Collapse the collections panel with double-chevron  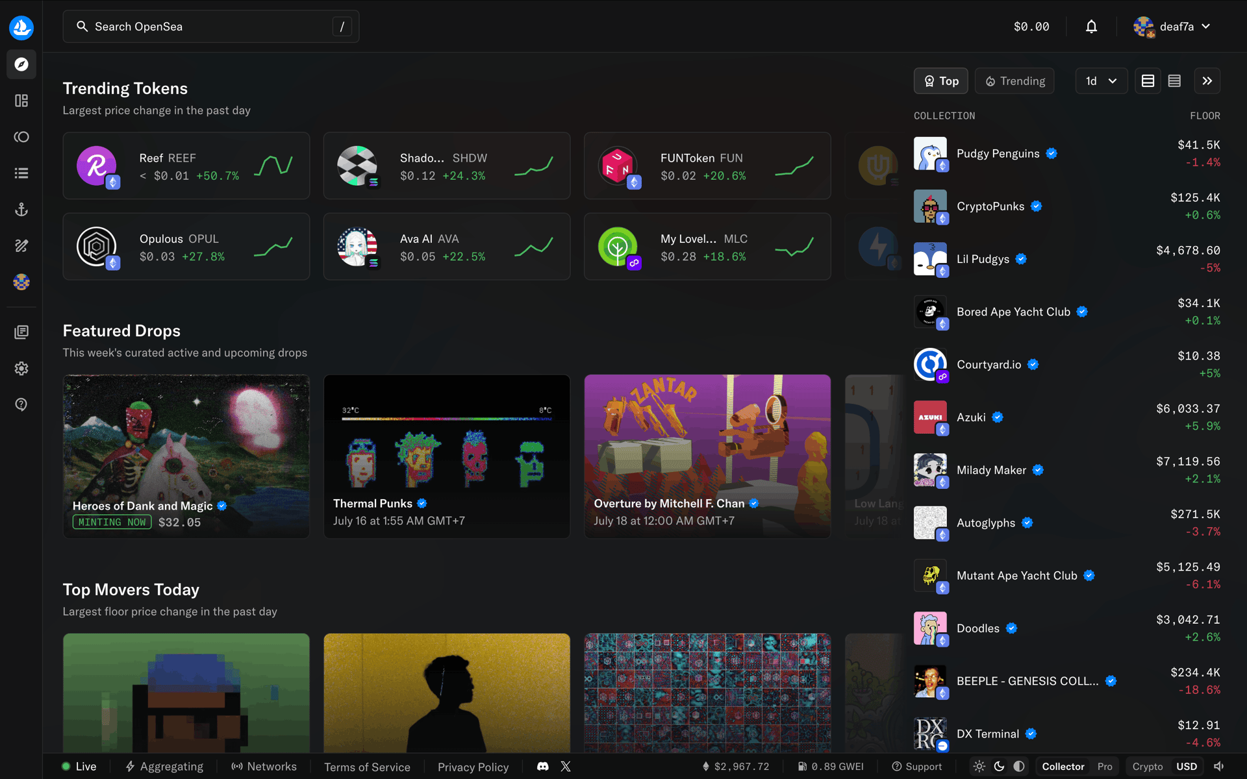(x=1207, y=81)
